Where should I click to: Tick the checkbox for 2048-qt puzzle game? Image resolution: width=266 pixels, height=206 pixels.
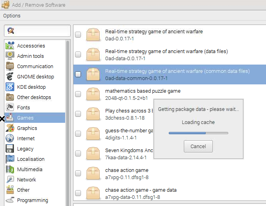click(x=78, y=94)
